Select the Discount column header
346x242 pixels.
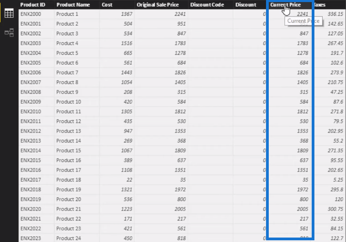point(246,4)
